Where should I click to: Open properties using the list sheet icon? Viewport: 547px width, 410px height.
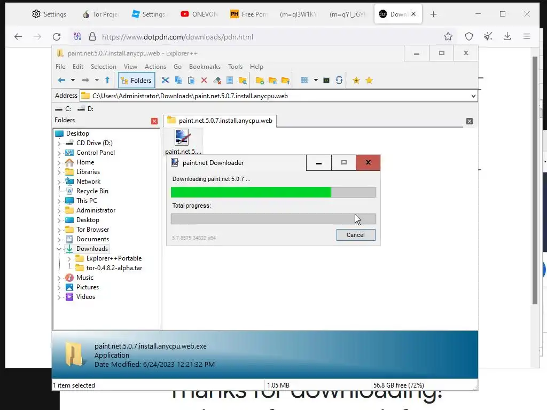coord(230,81)
